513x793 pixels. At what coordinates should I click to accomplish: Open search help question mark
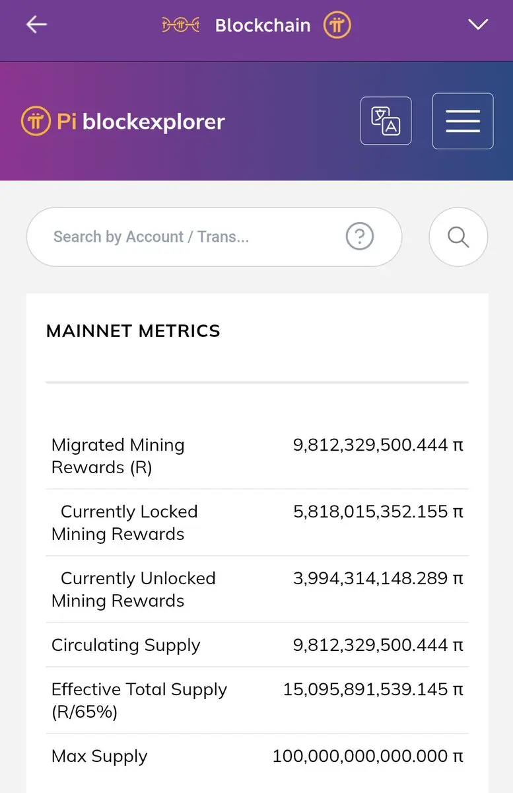[360, 237]
